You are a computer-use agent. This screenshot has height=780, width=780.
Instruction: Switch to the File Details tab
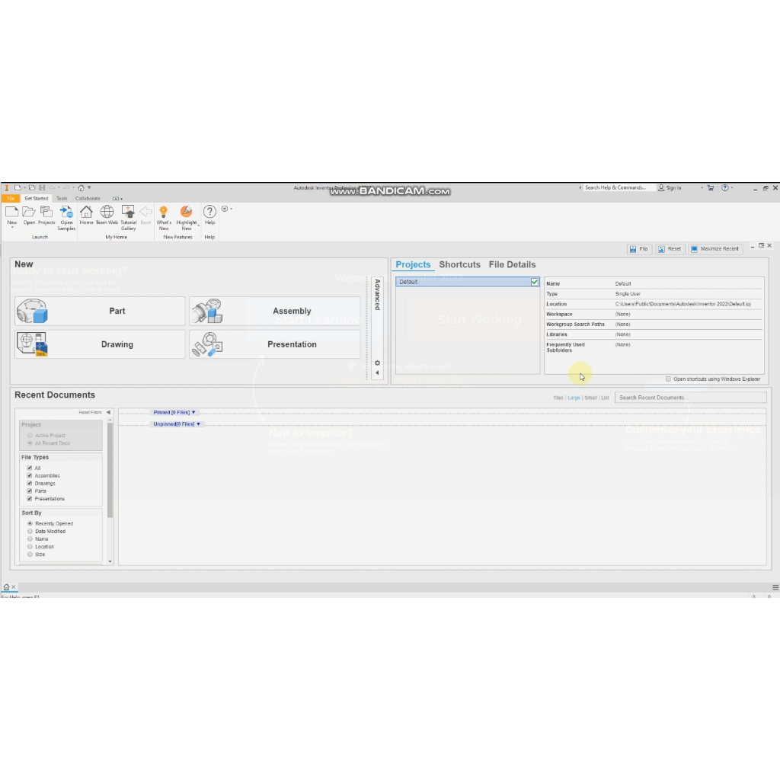click(512, 264)
